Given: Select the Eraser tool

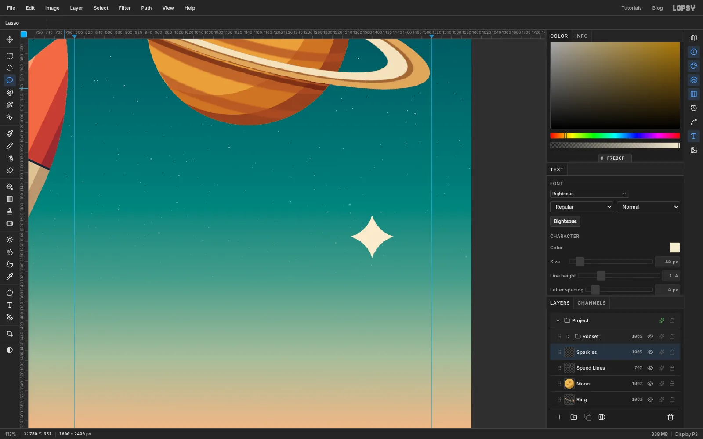Looking at the screenshot, I should coord(9,170).
